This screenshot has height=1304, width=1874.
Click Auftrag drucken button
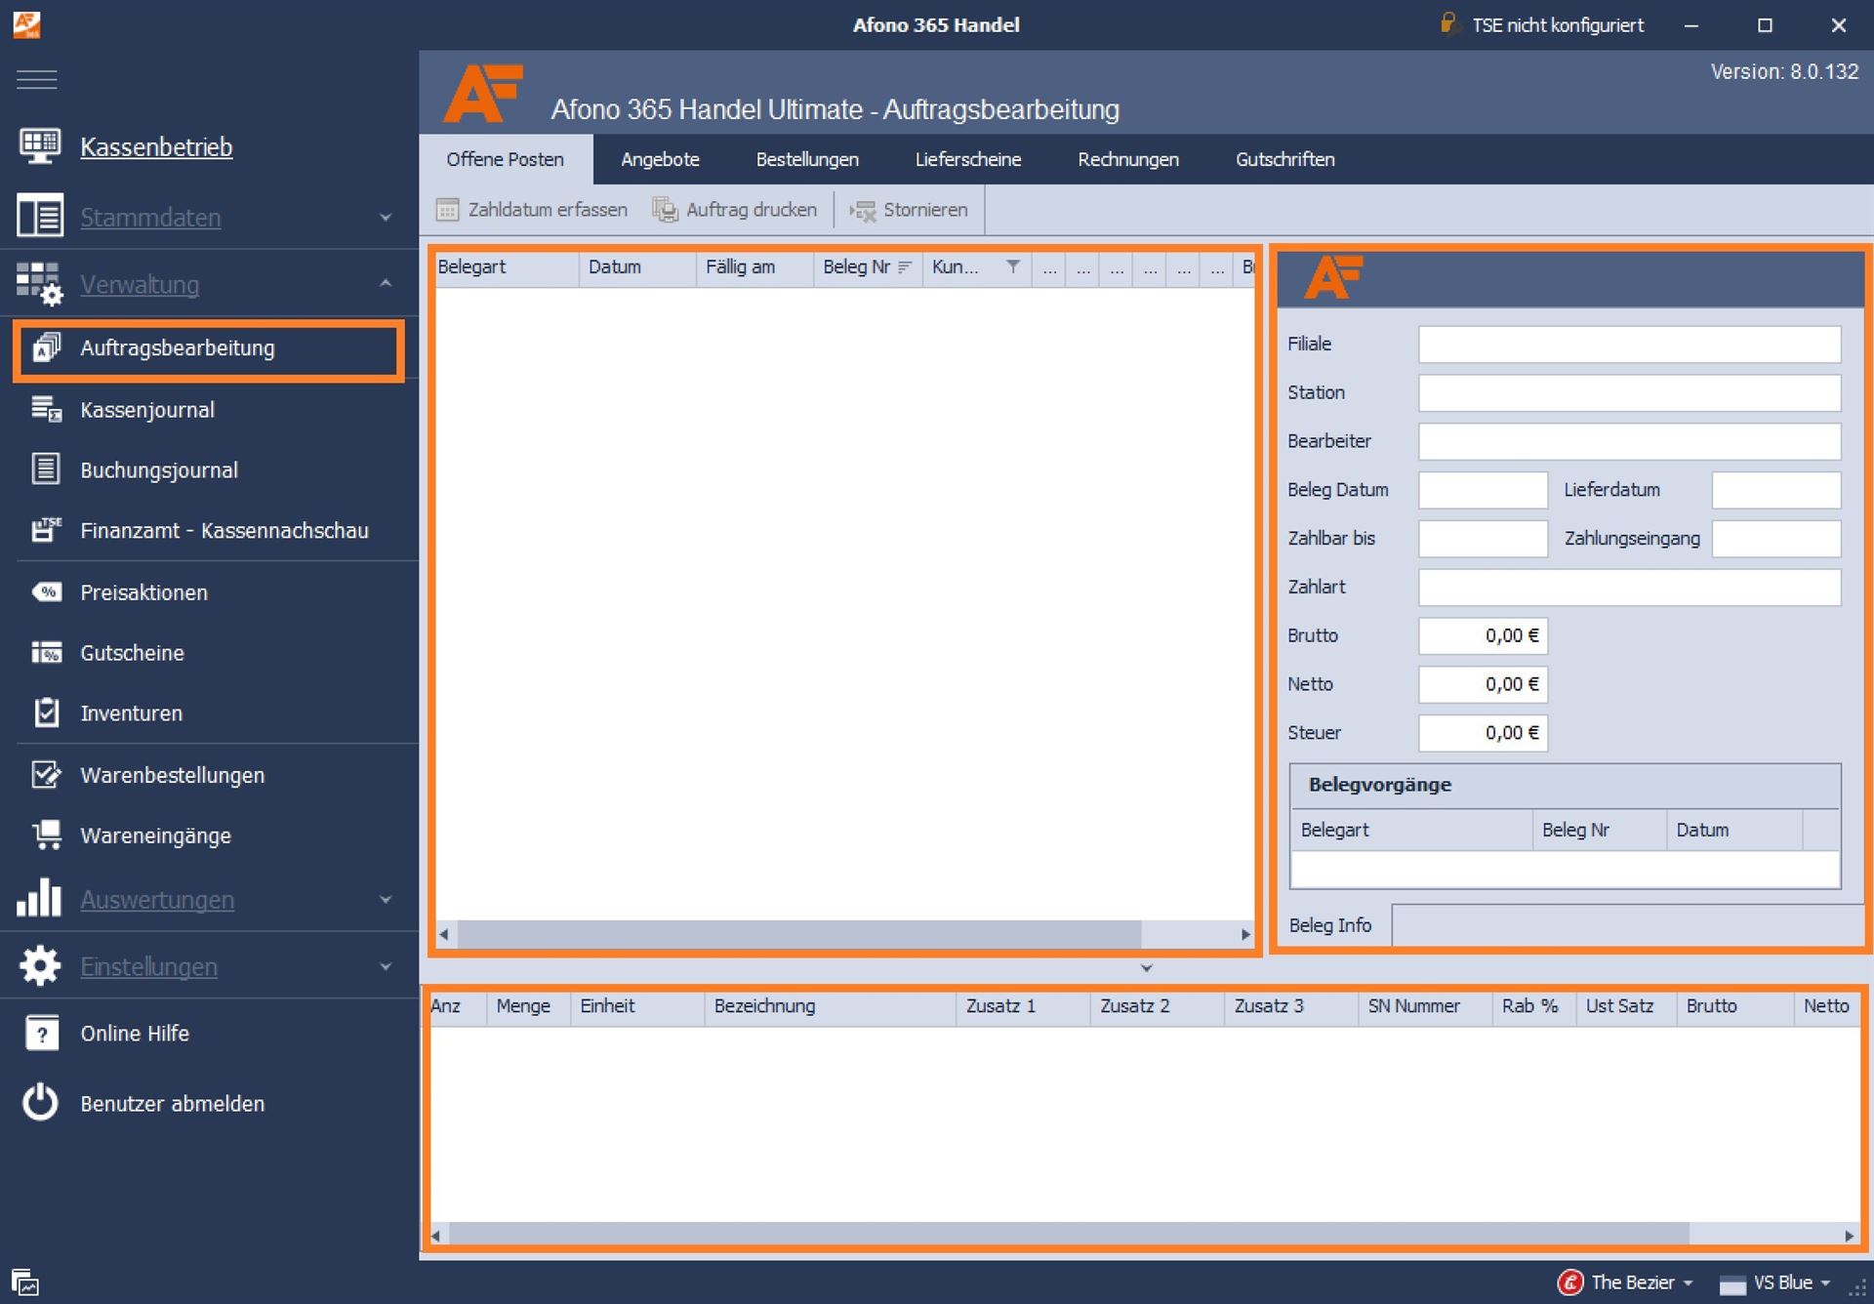[x=735, y=210]
